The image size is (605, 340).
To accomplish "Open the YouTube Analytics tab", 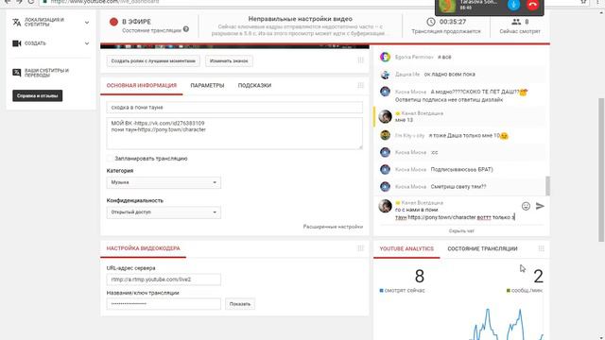I will [406, 249].
